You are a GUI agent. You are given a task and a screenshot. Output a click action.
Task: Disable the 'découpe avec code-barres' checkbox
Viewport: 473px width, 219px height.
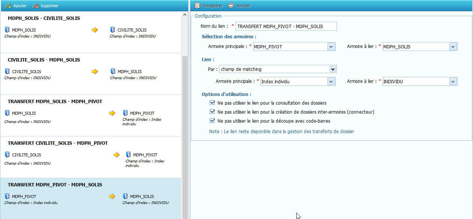(212, 121)
